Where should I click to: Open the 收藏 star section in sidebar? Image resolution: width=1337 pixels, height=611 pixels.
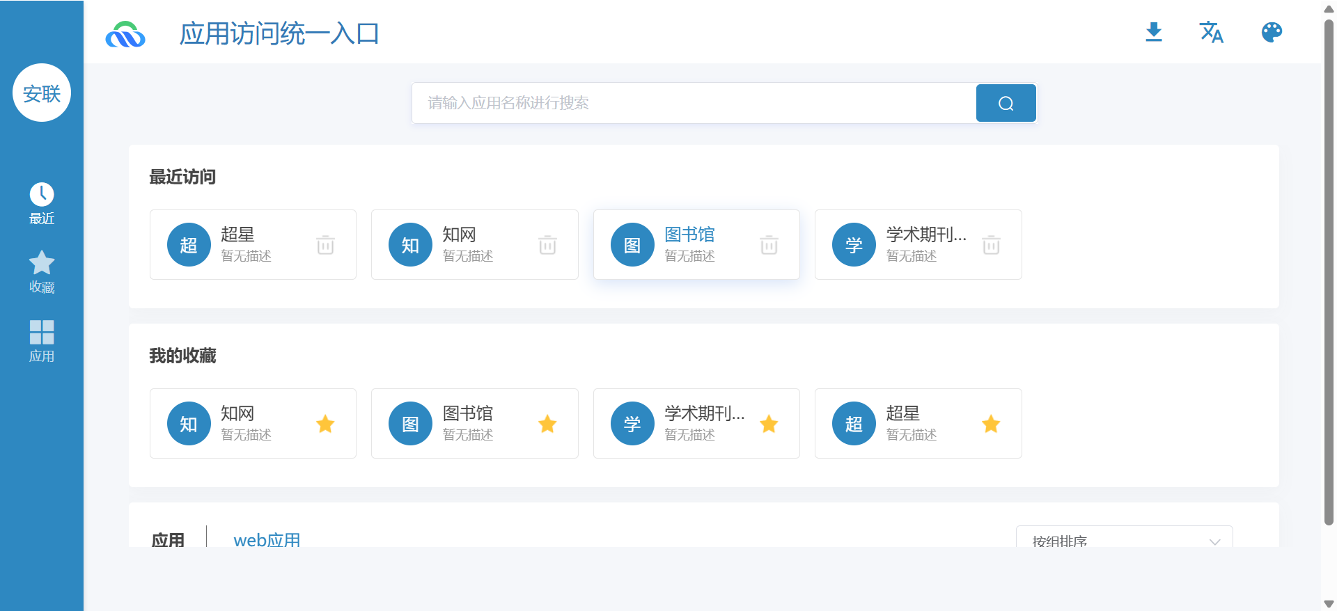pos(41,262)
